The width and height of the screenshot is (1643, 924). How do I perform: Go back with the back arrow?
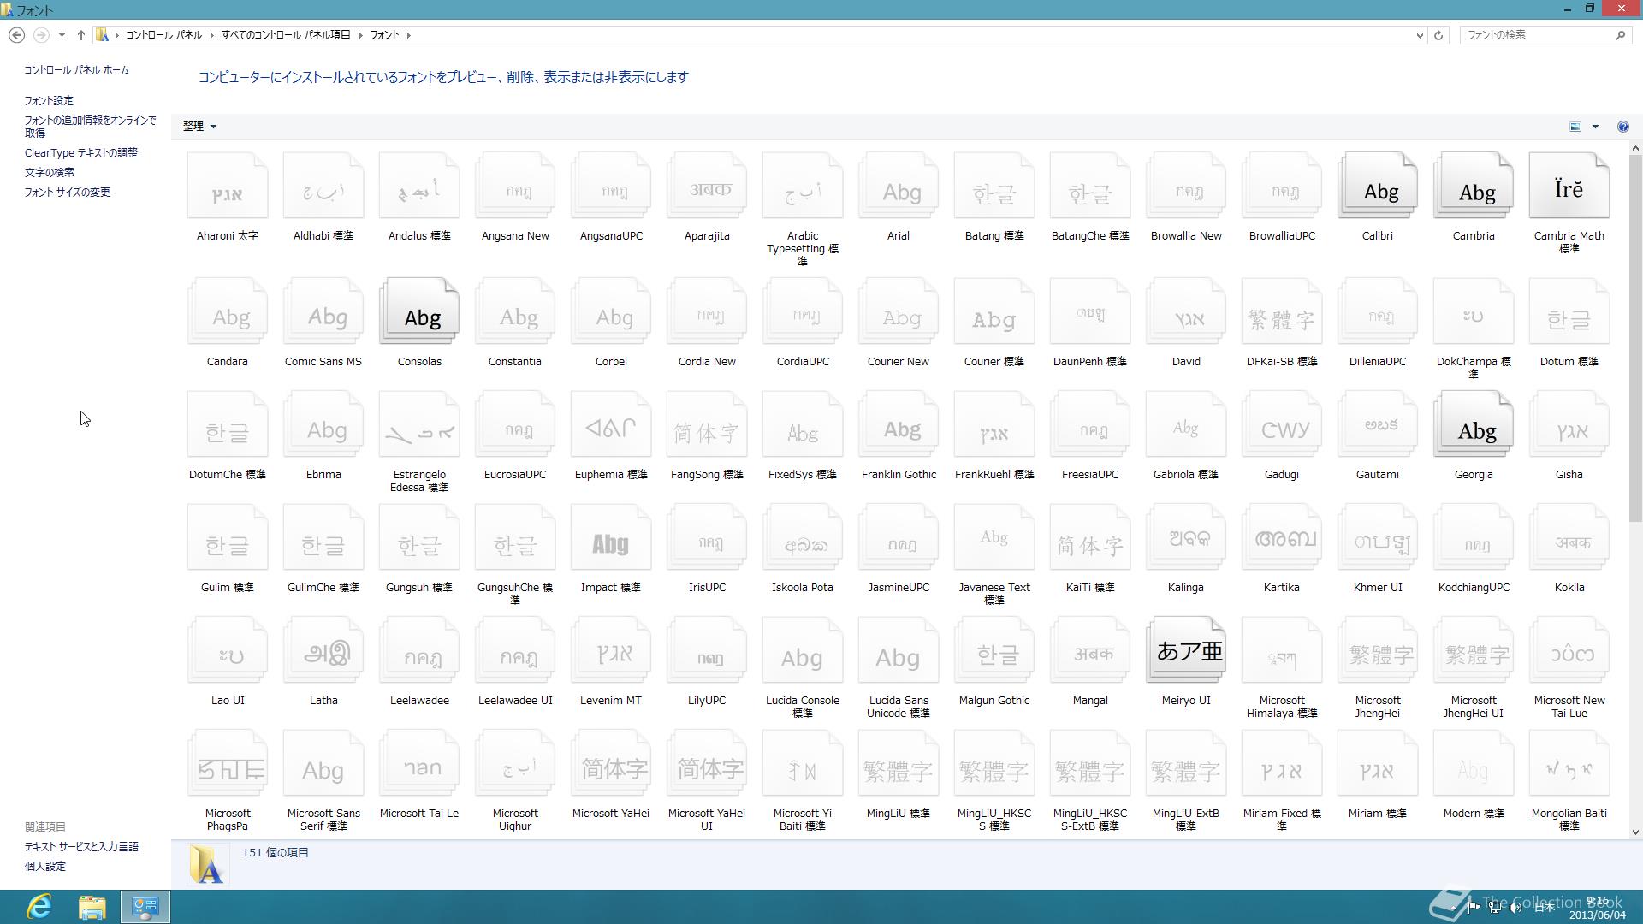[16, 35]
